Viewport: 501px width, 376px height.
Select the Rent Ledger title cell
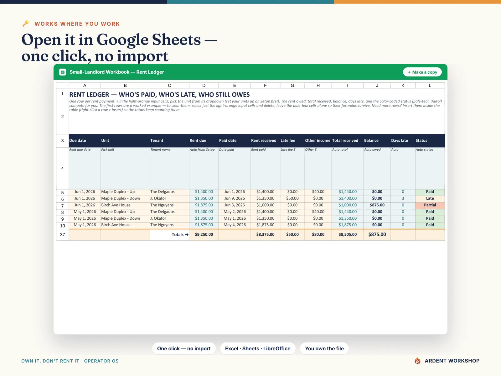tap(256, 94)
